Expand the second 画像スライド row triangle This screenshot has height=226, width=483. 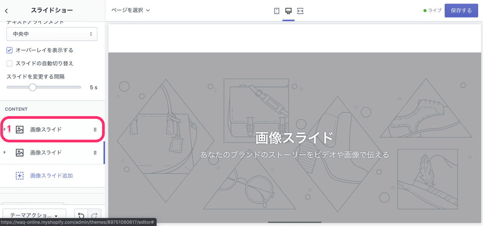point(5,153)
